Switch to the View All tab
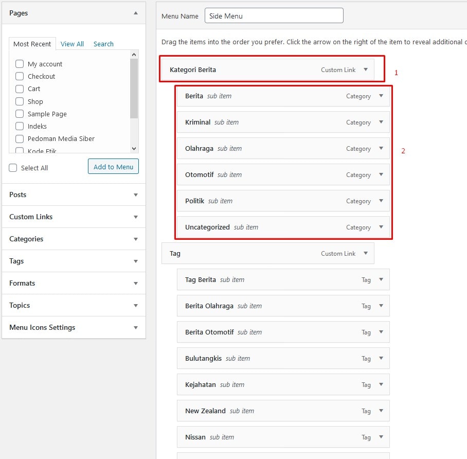 (72, 44)
